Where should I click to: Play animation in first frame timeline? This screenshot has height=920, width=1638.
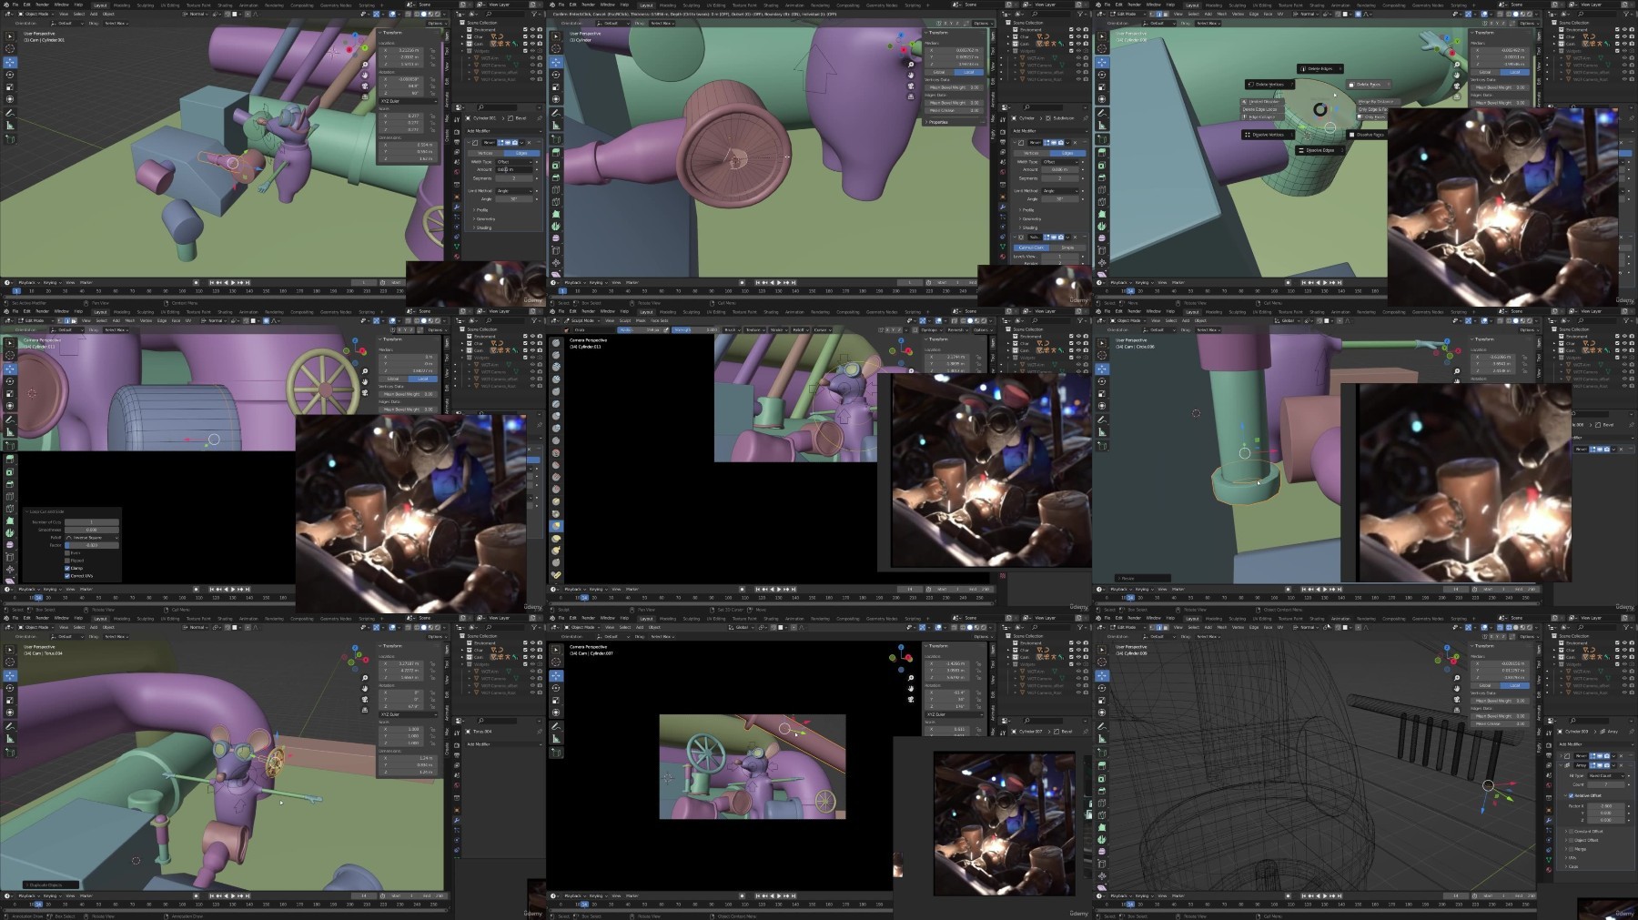pyautogui.click(x=233, y=283)
